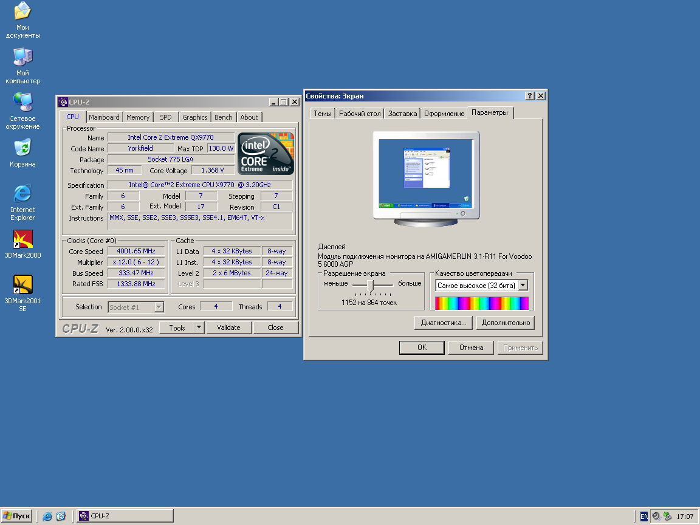Screen dimensions: 700x525
Task: Click the Диагностика... button
Action: click(x=444, y=323)
